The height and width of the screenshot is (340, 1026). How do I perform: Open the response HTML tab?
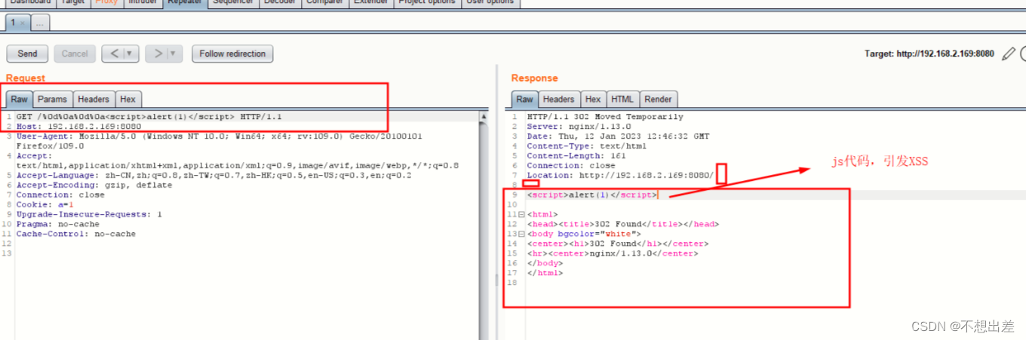(622, 99)
